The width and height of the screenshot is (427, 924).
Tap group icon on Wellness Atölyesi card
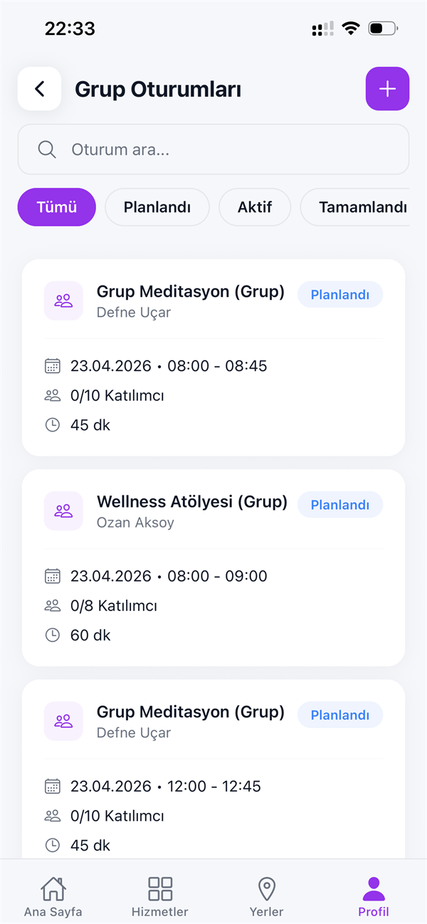[x=63, y=511]
